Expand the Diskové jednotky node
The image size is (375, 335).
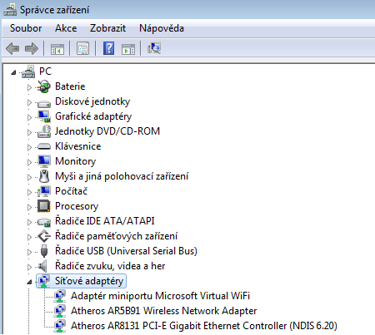pyautogui.click(x=29, y=102)
